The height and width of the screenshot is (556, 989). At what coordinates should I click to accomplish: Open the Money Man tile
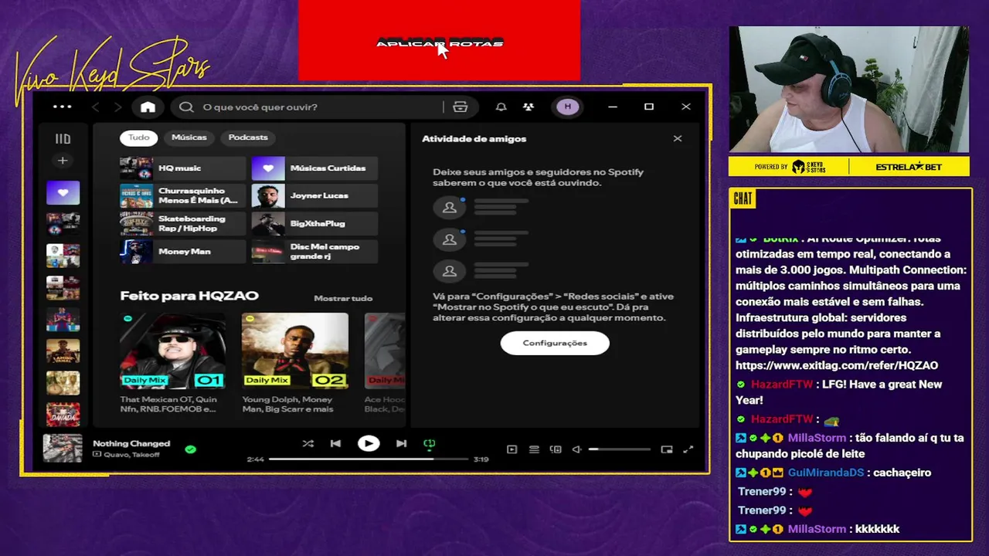pyautogui.click(x=182, y=252)
